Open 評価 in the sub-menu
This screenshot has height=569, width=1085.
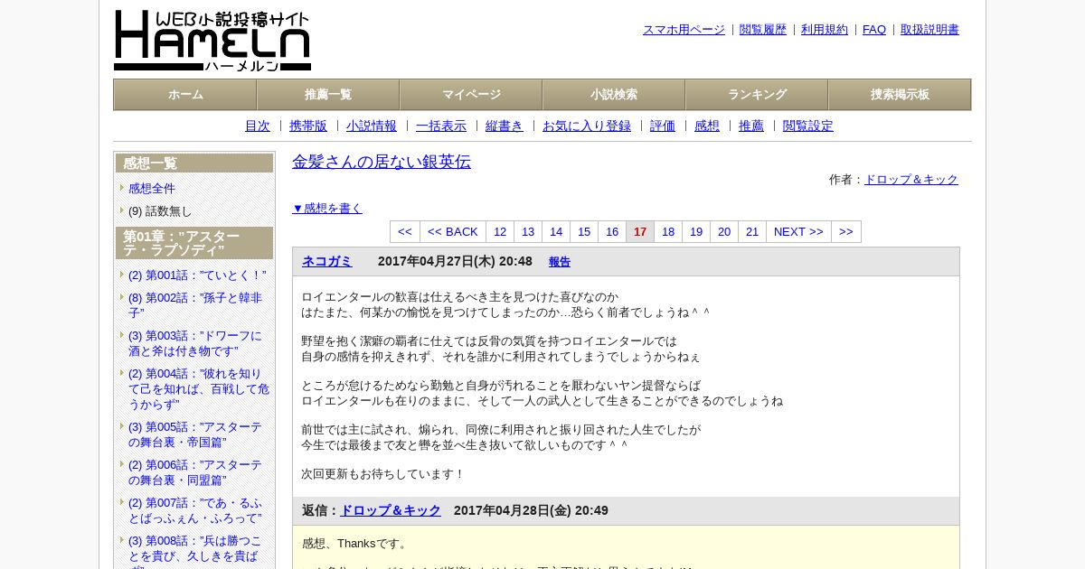click(x=663, y=126)
